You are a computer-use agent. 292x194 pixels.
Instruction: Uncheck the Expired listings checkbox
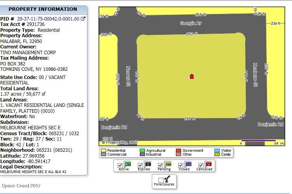pyautogui.click(x=140, y=165)
